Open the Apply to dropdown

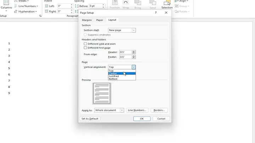pyautogui.click(x=109, y=110)
